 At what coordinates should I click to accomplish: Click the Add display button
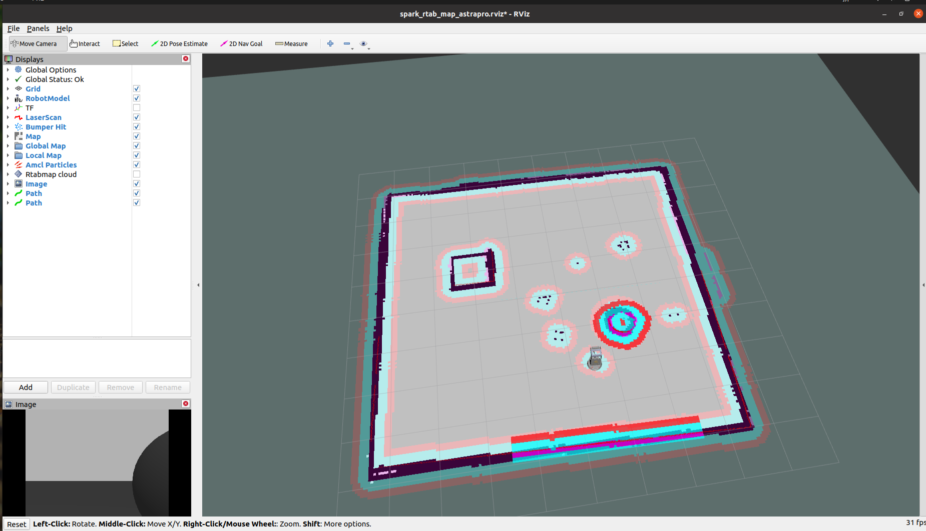click(x=26, y=387)
